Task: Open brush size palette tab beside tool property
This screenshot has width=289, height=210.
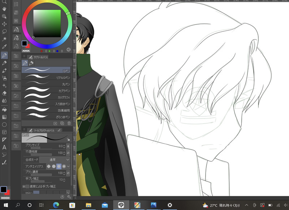Action: pyautogui.click(x=59, y=130)
